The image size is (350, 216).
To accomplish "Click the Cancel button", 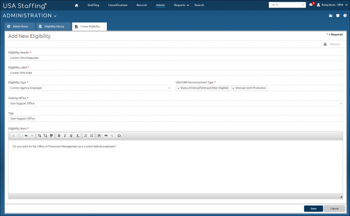I will click(x=335, y=209).
